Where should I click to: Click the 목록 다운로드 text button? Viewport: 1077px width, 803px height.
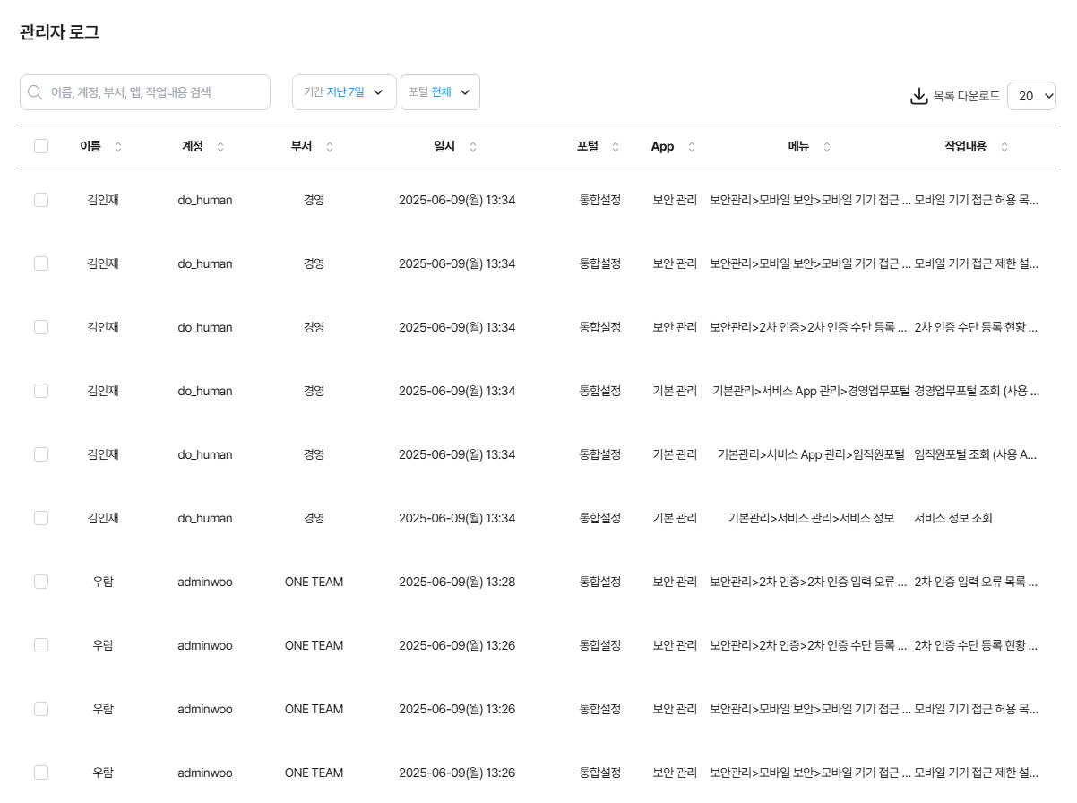point(966,96)
